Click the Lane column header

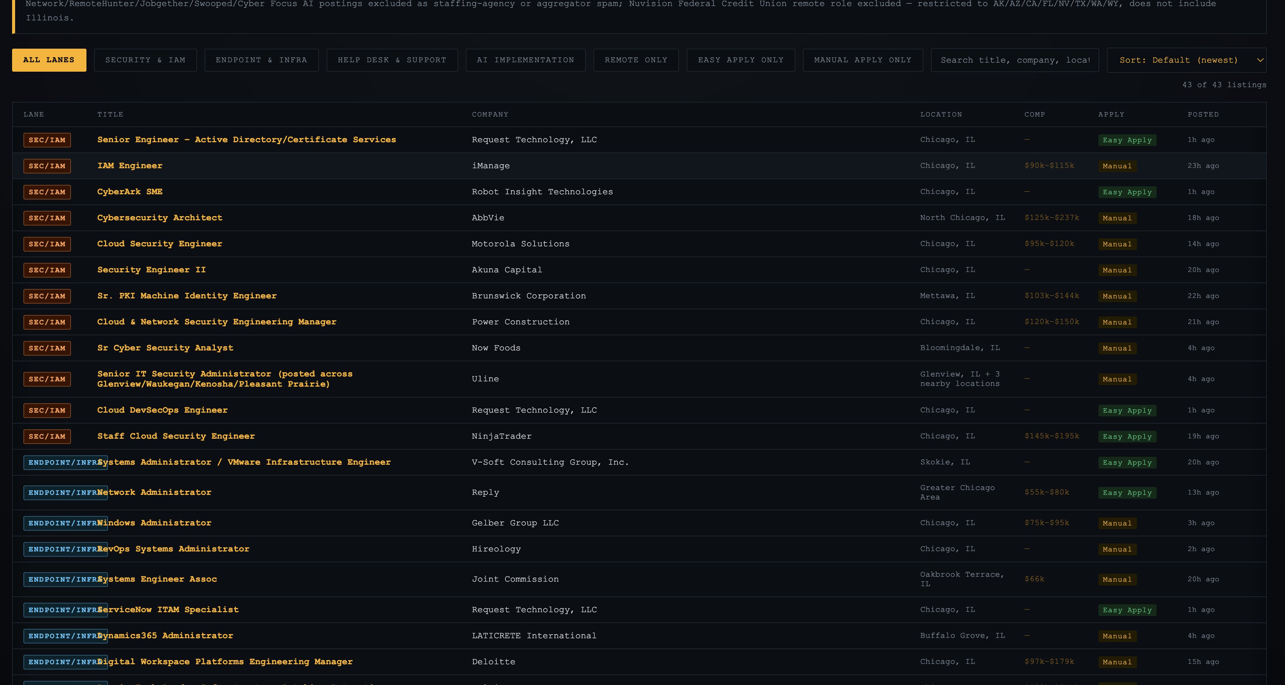pyautogui.click(x=34, y=114)
